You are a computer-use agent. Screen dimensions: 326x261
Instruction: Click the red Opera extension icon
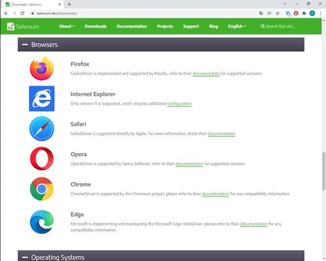[x=296, y=14]
